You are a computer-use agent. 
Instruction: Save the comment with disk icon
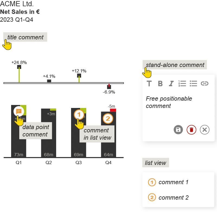[x=178, y=130]
